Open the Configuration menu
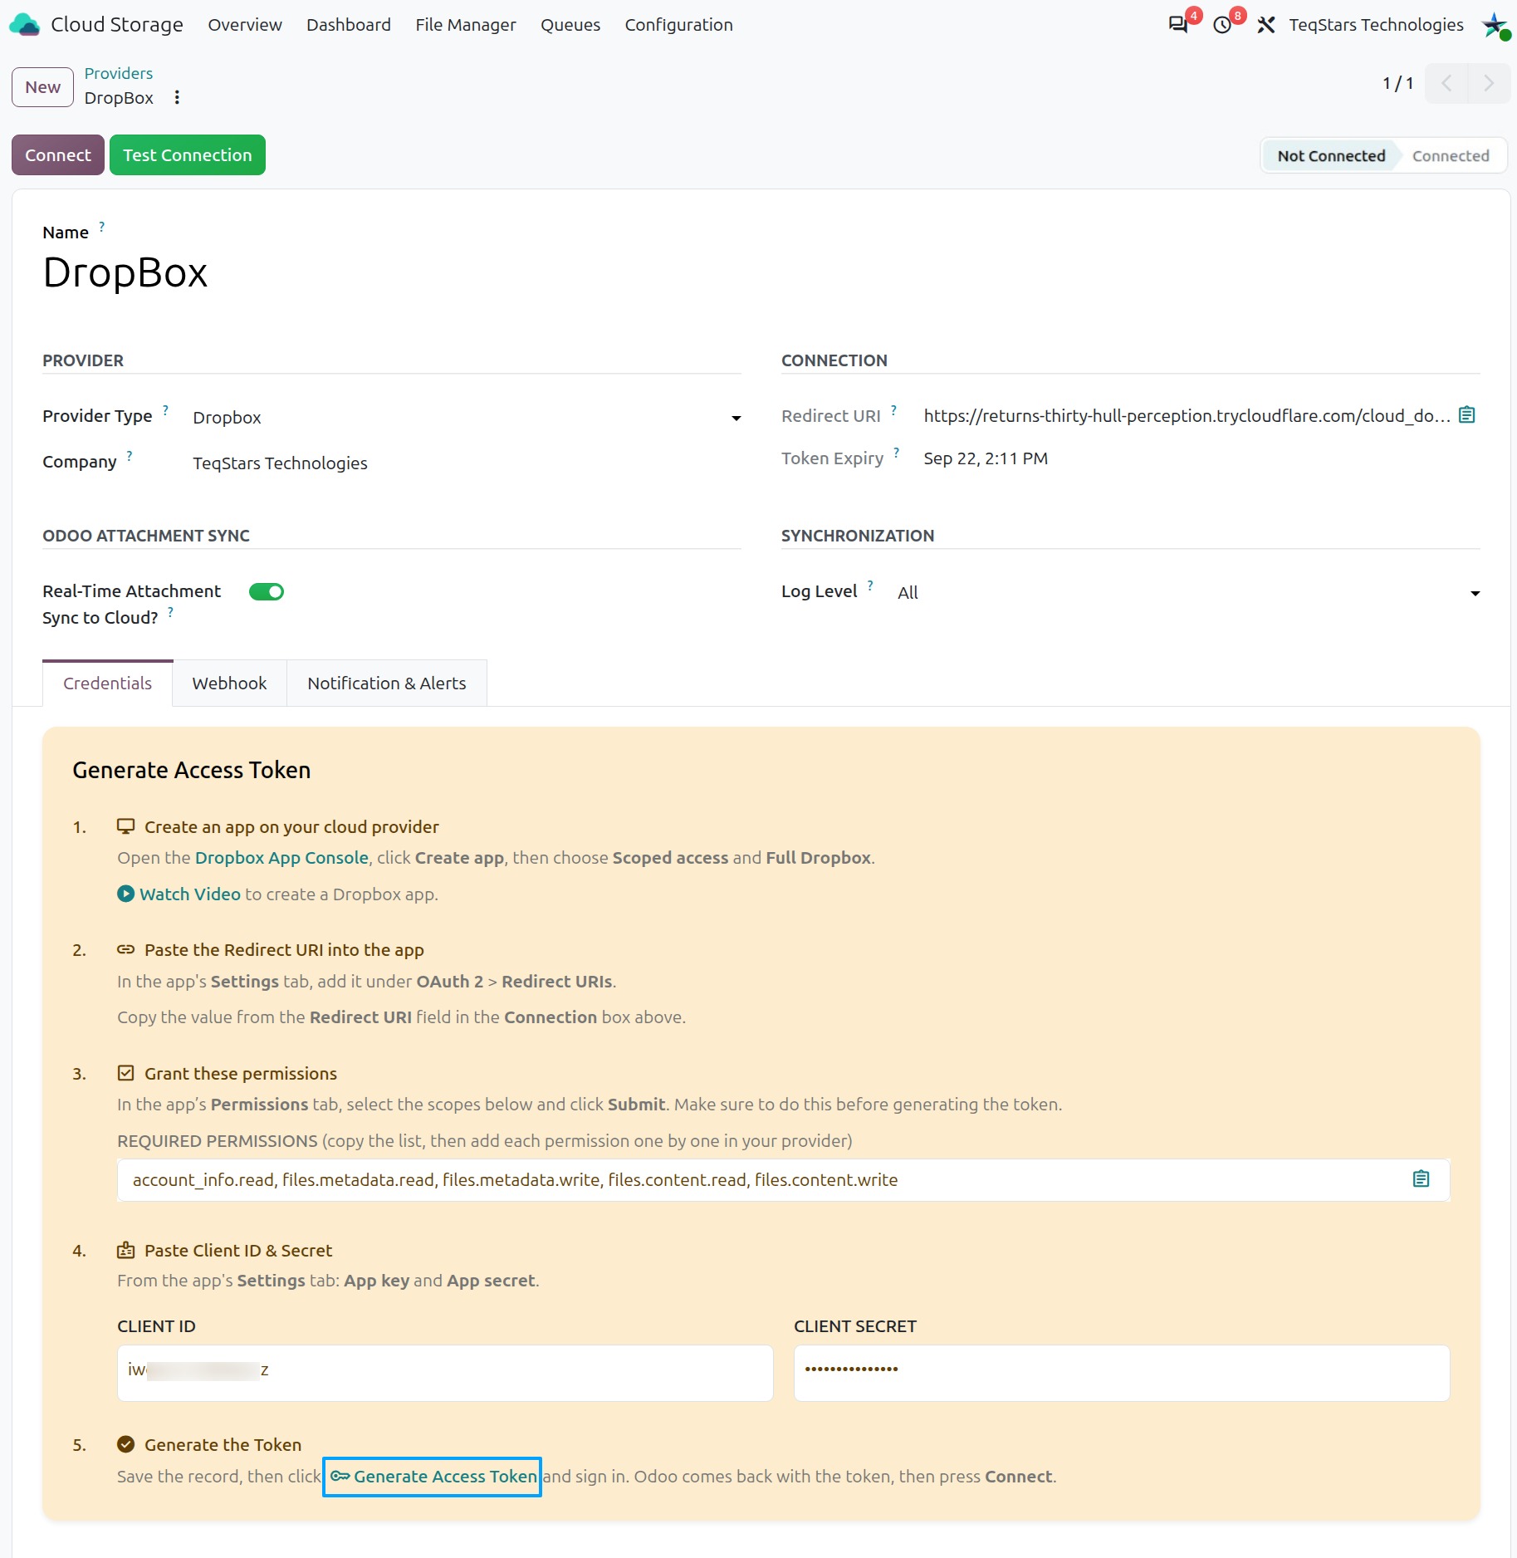The height and width of the screenshot is (1558, 1517). [679, 25]
